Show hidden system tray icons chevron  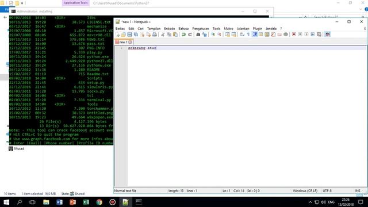click(310, 202)
